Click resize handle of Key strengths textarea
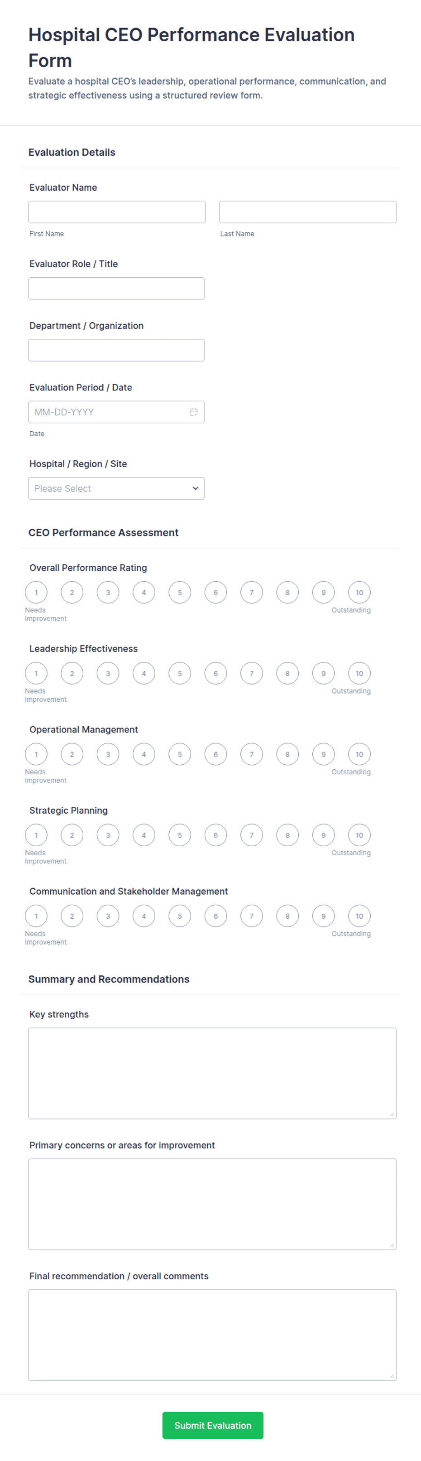The image size is (421, 1461). click(391, 1114)
